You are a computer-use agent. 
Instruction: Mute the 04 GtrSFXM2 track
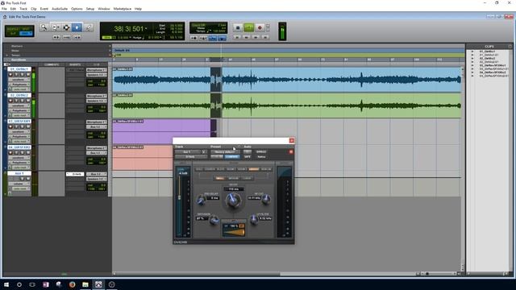tap(28, 152)
